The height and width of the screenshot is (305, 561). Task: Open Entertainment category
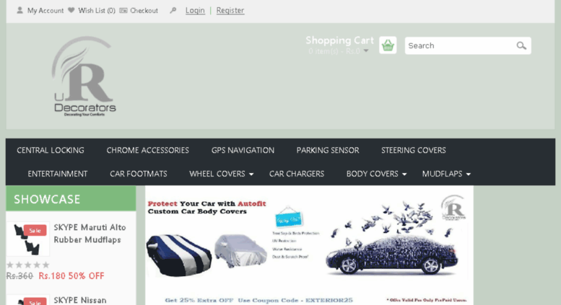pos(58,174)
